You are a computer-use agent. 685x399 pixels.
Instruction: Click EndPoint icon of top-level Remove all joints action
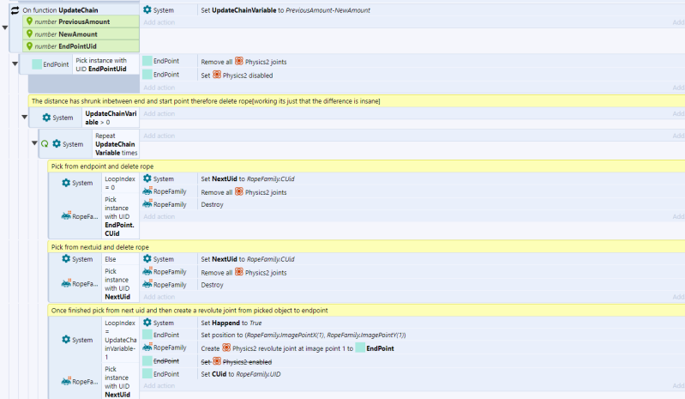point(147,61)
